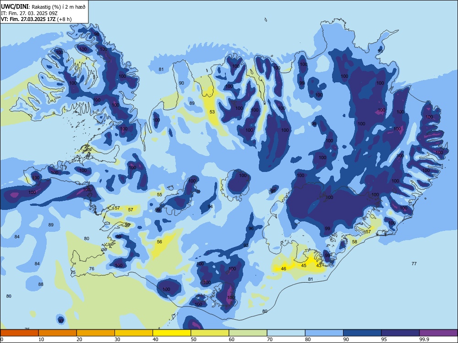Click the '96' humidity value on the map
Image resolution: width=458 pixels, height=343 pixels.
tap(251, 229)
